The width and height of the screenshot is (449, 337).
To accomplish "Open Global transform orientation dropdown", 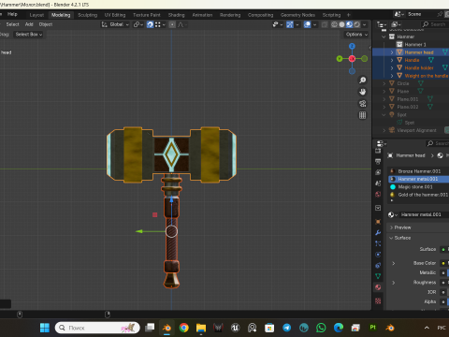I will tap(115, 24).
